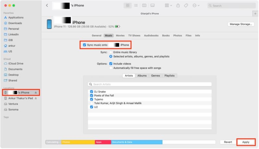This screenshot has height=149, width=259.
Task: Click the red Apps storage segment
Action: click(103, 142)
